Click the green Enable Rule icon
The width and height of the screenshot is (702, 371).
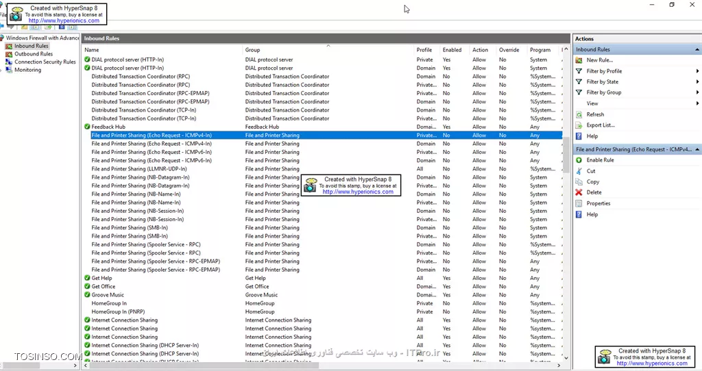579,160
